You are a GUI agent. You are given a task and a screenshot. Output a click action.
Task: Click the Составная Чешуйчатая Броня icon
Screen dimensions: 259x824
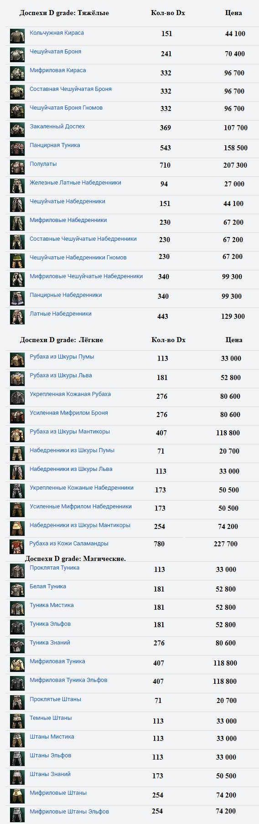pos(17,92)
